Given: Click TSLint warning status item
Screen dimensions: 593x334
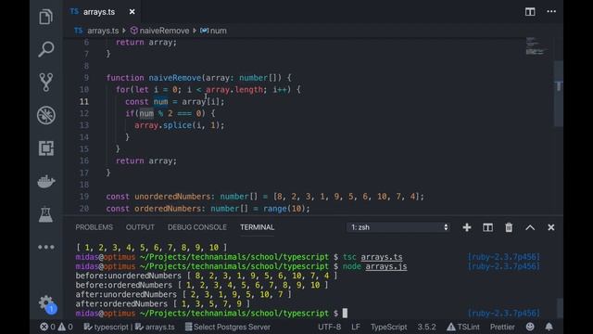Looking at the screenshot, I should pyautogui.click(x=463, y=327).
